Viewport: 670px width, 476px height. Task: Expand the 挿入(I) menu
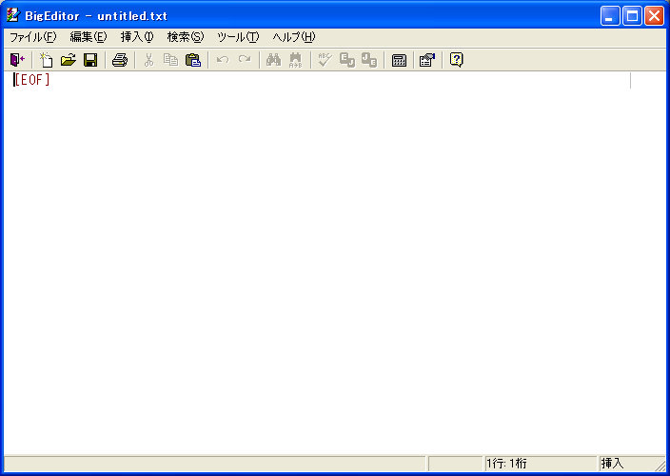pyautogui.click(x=136, y=37)
